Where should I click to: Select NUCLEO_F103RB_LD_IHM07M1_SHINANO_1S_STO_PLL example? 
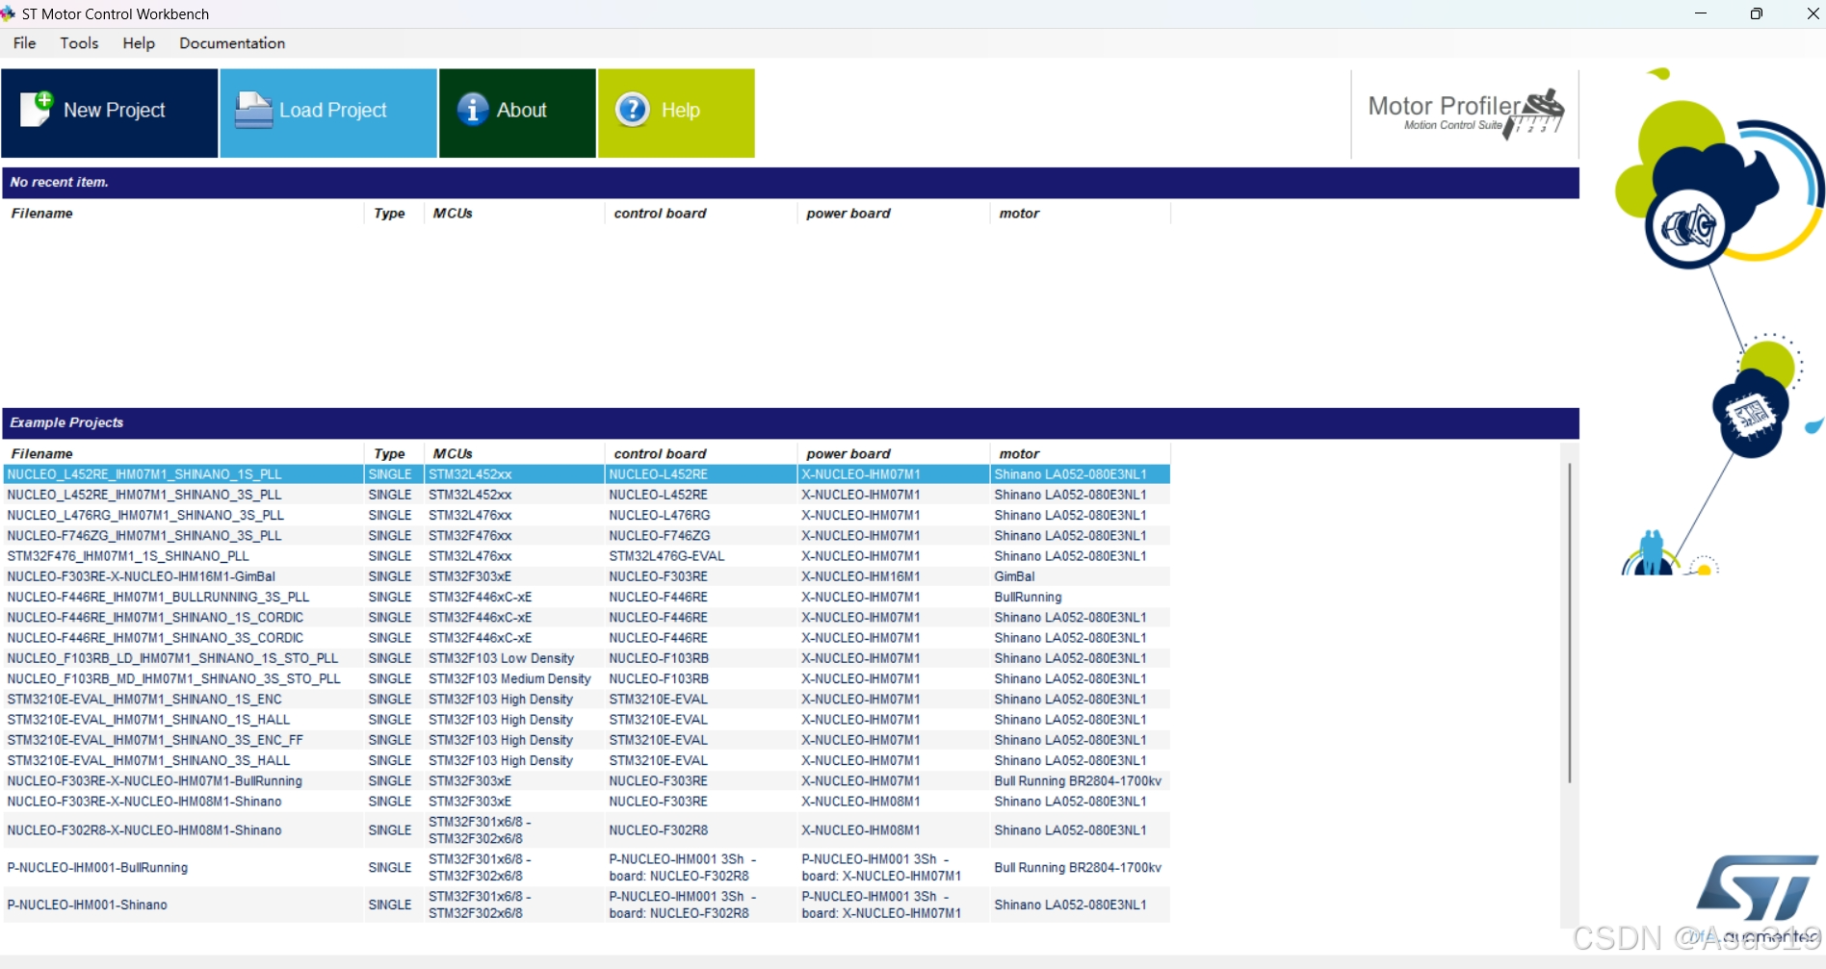point(587,658)
